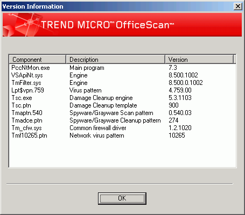Select the Tm_cfw.sys component
Image resolution: width=245 pixels, height=215 pixels.
pos(26,128)
